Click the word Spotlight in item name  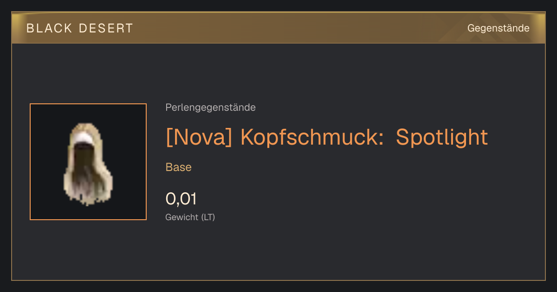point(442,137)
